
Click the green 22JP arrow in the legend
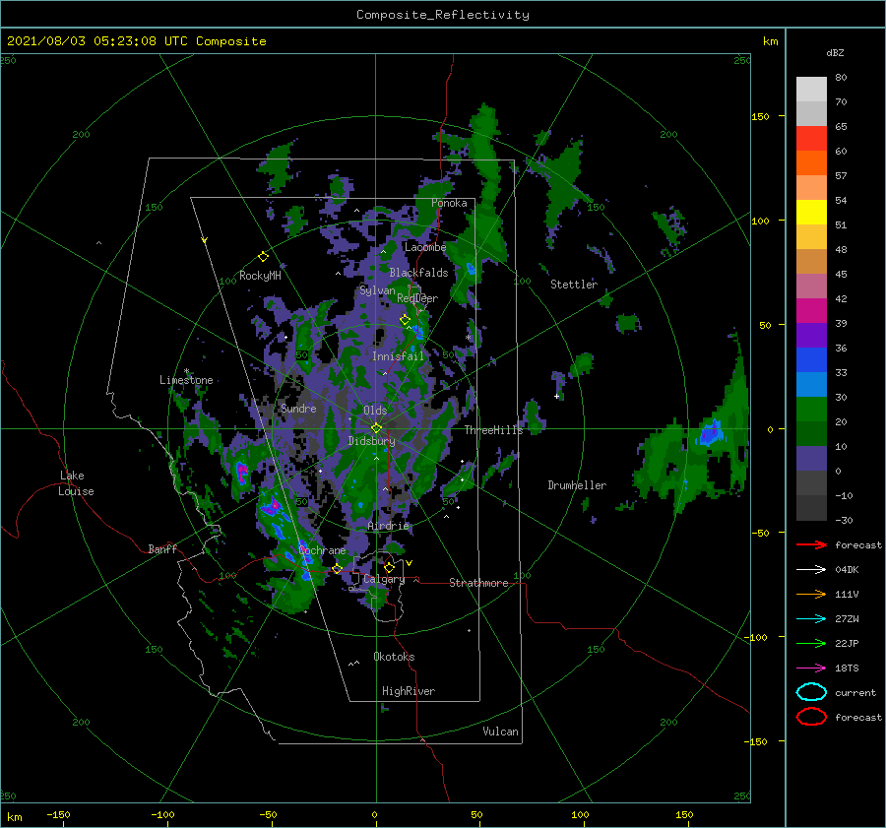[x=811, y=643]
